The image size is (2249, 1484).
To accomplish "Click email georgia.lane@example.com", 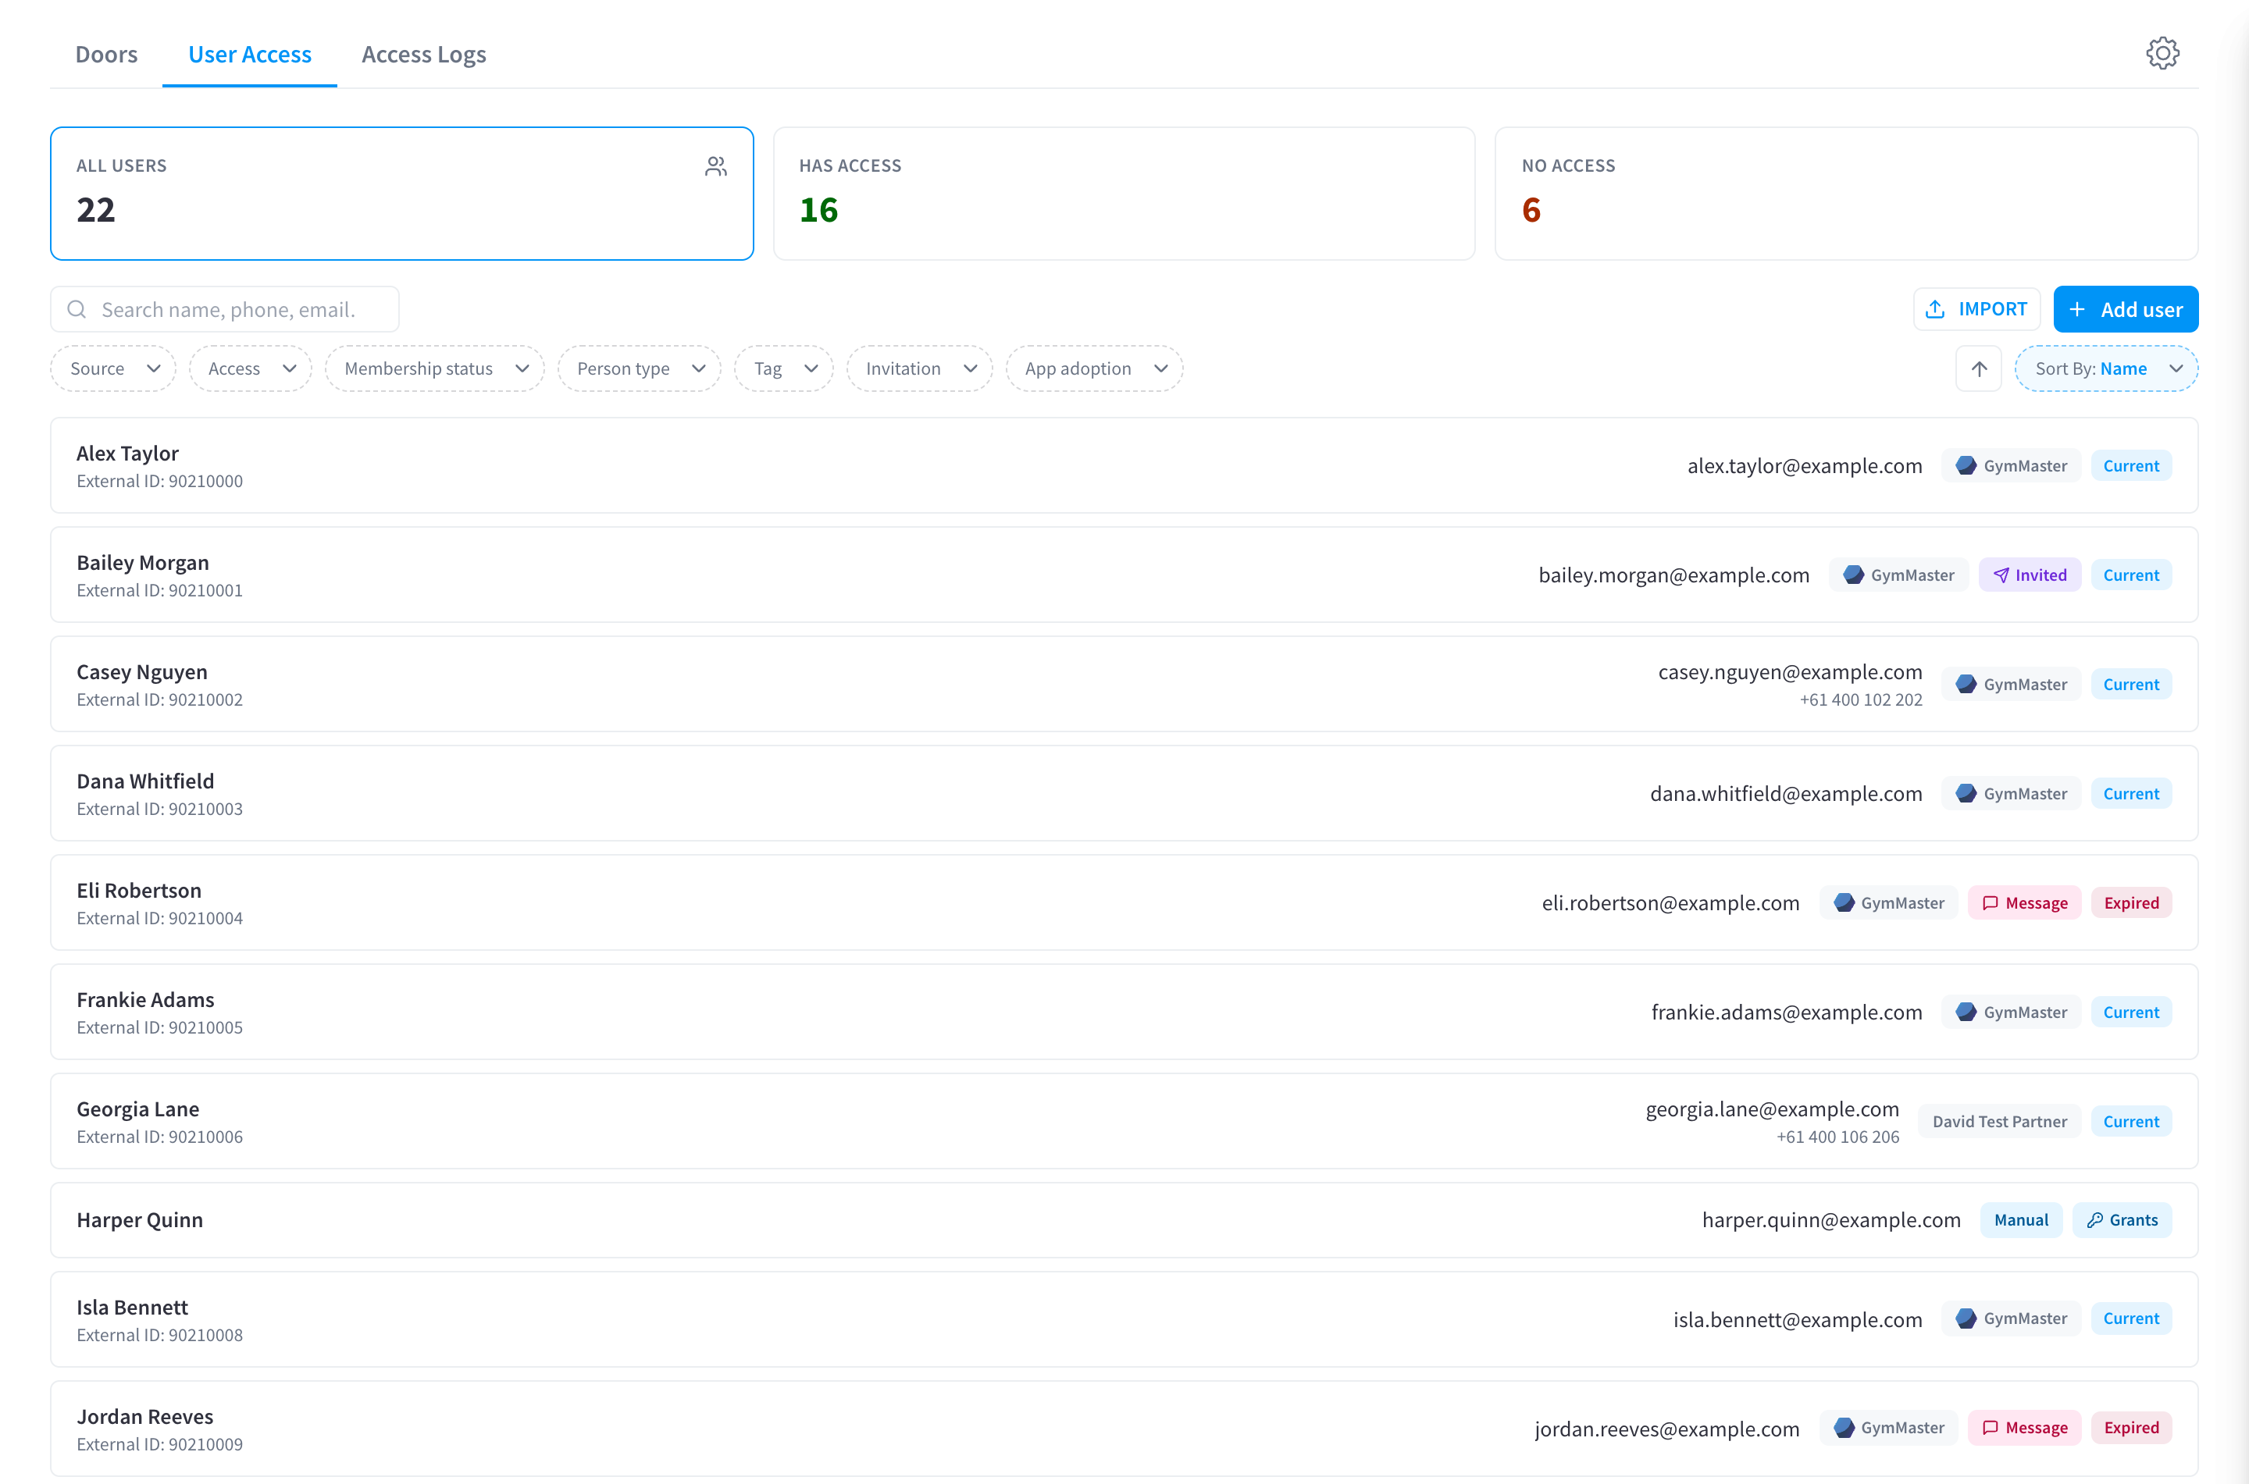I will pyautogui.click(x=1772, y=1109).
